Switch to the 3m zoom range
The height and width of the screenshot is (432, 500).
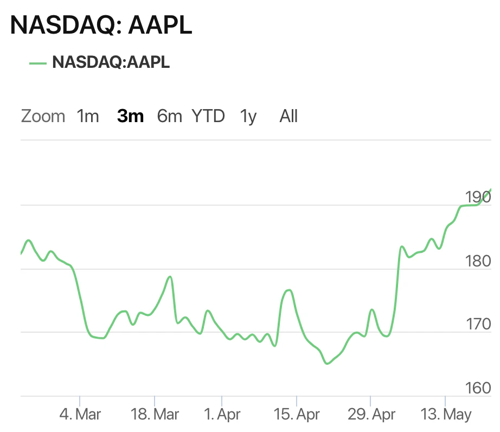pos(130,116)
